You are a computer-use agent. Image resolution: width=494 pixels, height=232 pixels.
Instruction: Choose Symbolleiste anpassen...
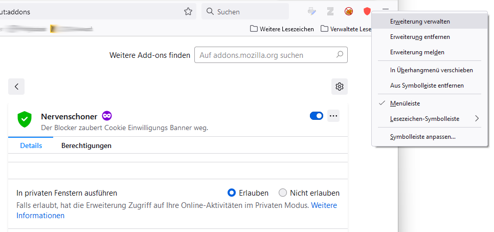pyautogui.click(x=430, y=137)
